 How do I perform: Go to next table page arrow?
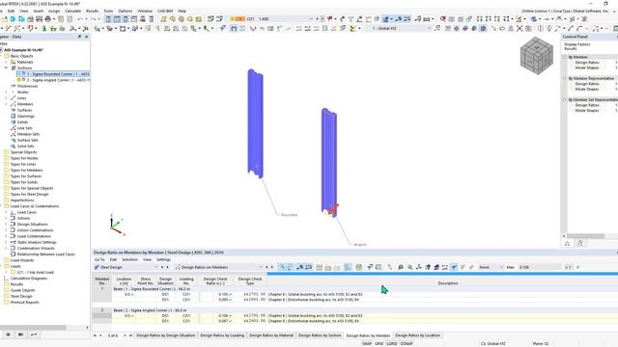point(126,335)
